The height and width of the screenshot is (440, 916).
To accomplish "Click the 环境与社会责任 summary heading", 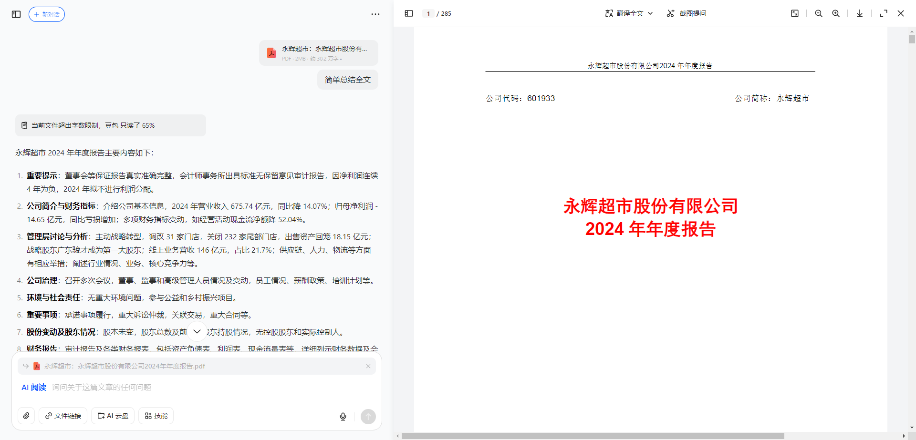I will pyautogui.click(x=53, y=297).
